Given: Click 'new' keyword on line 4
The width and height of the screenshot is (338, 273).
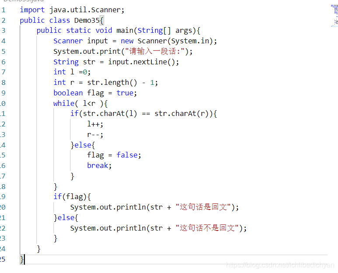Looking at the screenshot, I should (127, 41).
